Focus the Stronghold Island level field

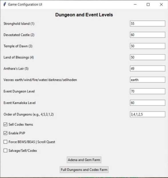point(147,24)
